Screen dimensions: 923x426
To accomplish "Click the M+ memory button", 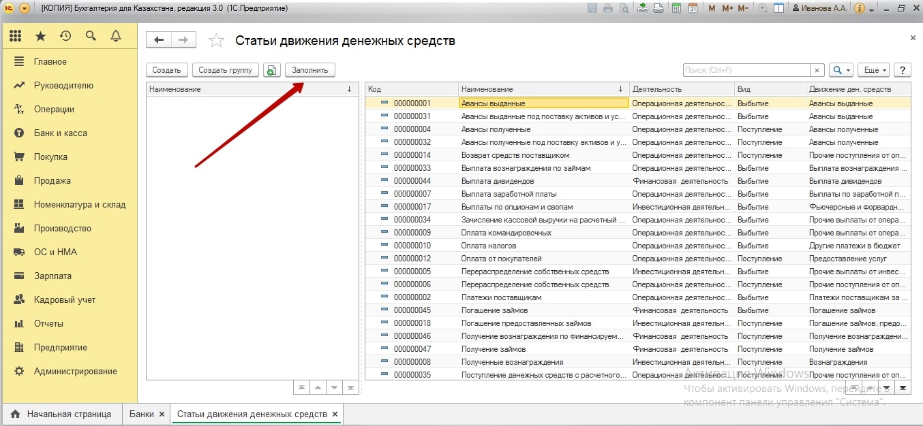I will (x=727, y=8).
